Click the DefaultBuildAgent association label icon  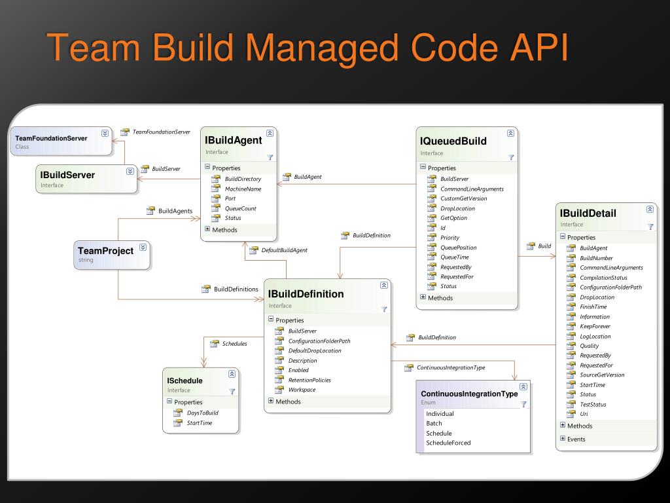pos(253,250)
